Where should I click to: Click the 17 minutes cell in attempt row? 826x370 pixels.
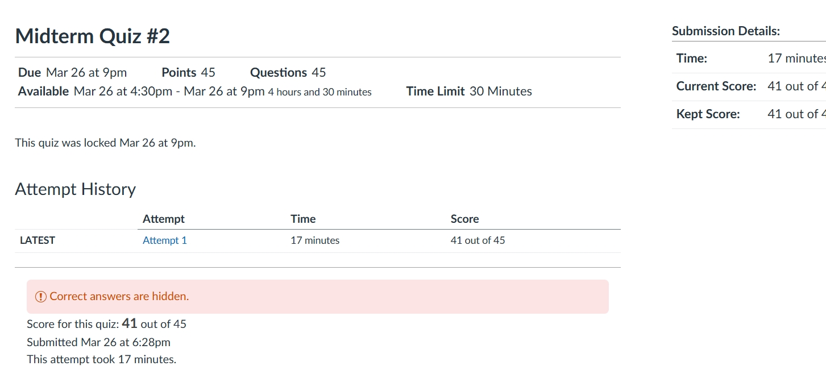pos(314,240)
